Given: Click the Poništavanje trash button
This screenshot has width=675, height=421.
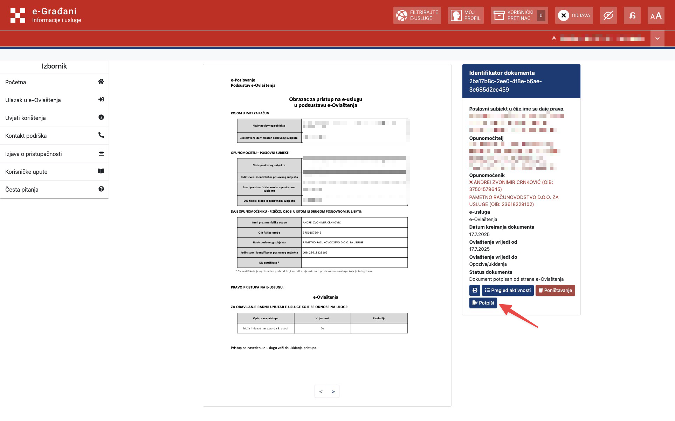Looking at the screenshot, I should (555, 290).
